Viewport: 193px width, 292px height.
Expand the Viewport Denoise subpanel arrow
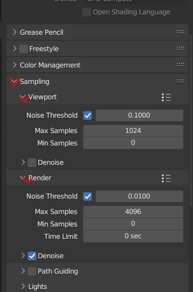(x=23, y=162)
